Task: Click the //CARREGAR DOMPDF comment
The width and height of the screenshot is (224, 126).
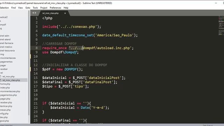Action: click(59, 44)
